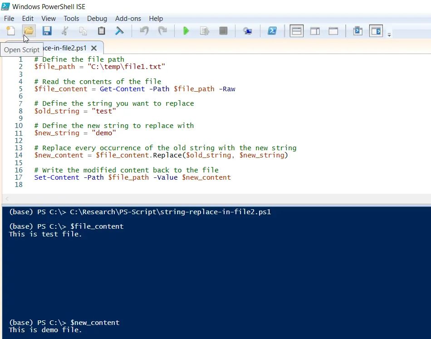Show script pane on the right icon
The width and height of the screenshot is (431, 339).
(x=315, y=31)
